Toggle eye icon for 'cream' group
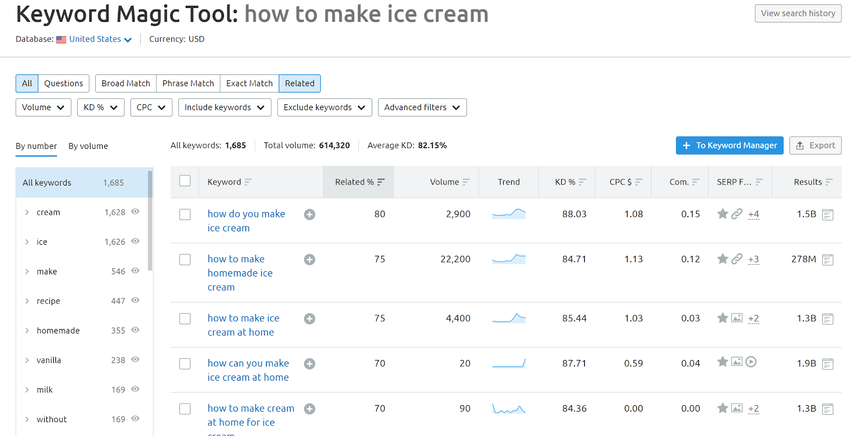This screenshot has width=851, height=436. pyautogui.click(x=135, y=212)
